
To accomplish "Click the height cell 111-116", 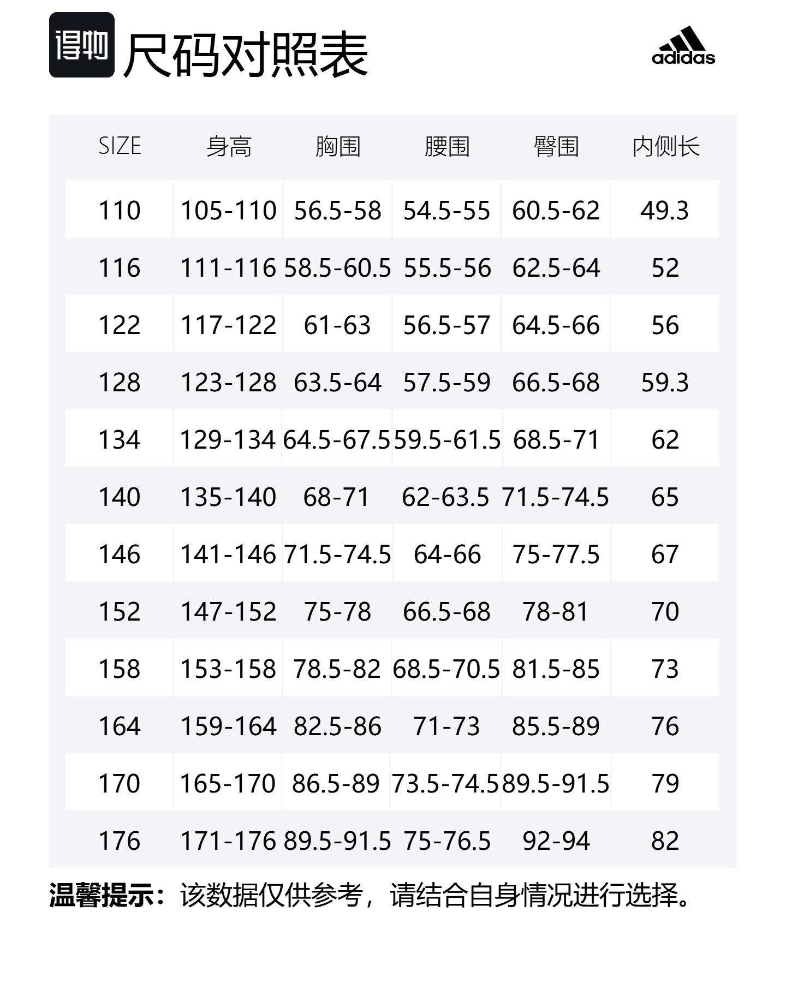I will [229, 268].
